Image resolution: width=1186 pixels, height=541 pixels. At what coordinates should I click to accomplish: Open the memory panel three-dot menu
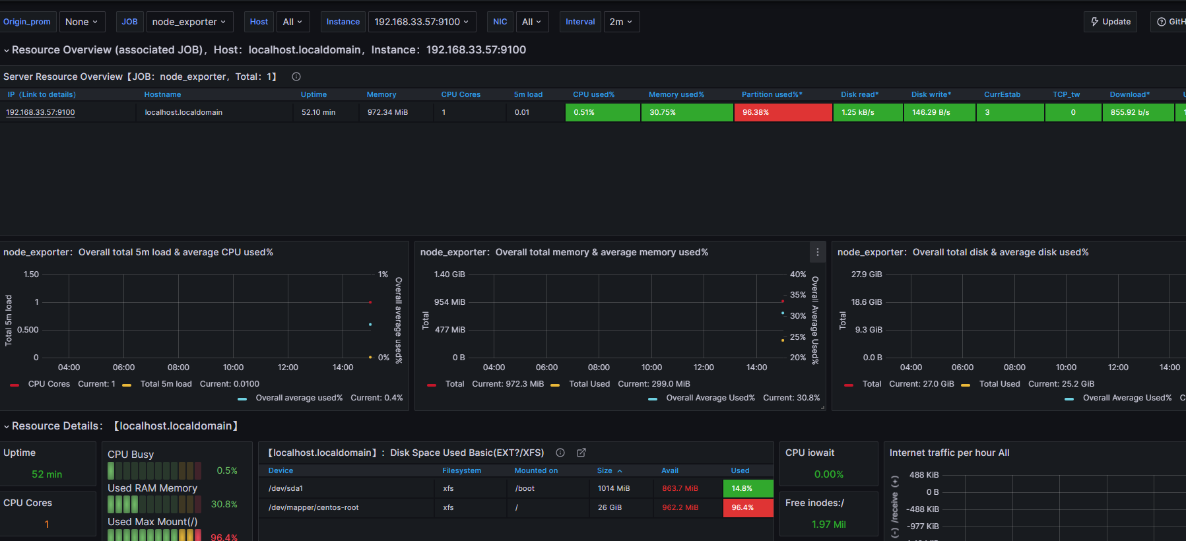[817, 252]
